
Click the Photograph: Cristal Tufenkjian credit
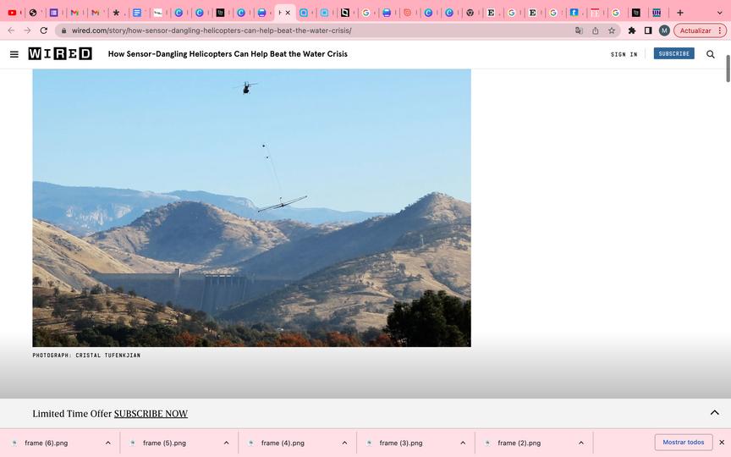86,355
